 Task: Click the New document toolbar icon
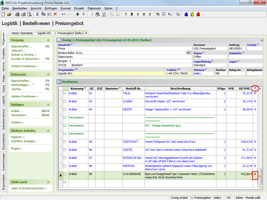(x=3, y=14)
